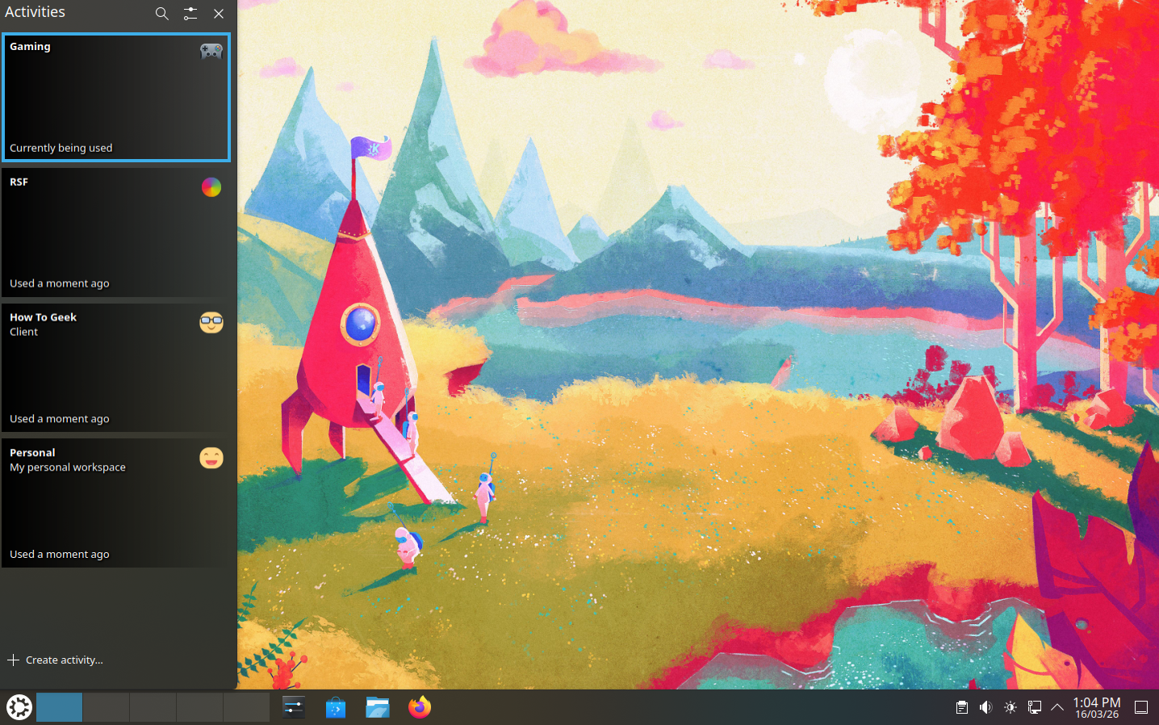Image resolution: width=1159 pixels, height=725 pixels.
Task: Click Create activity... button
Action: click(56, 660)
